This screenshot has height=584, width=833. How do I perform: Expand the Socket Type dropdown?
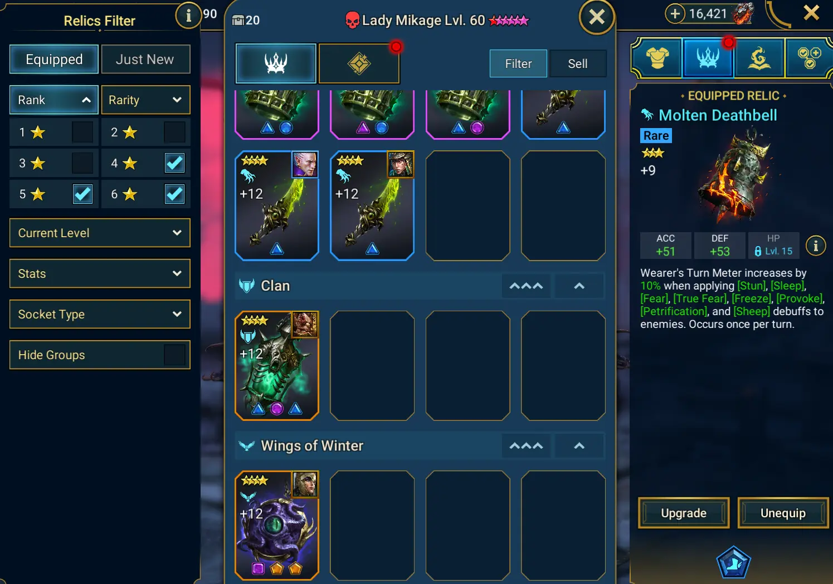100,314
